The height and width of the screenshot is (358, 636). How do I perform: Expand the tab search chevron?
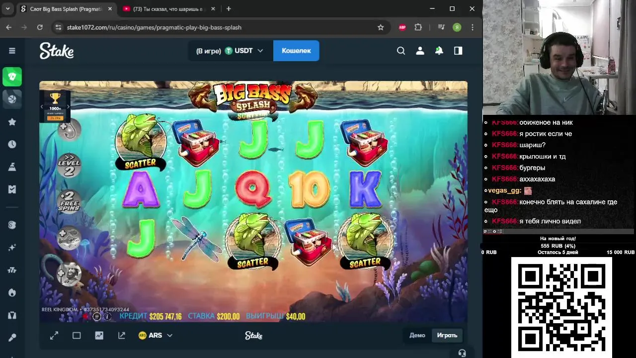8,9
